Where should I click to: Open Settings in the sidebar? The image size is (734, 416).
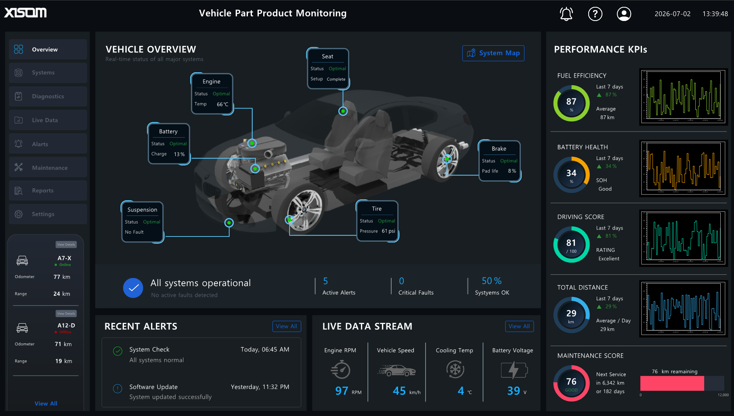(48, 214)
